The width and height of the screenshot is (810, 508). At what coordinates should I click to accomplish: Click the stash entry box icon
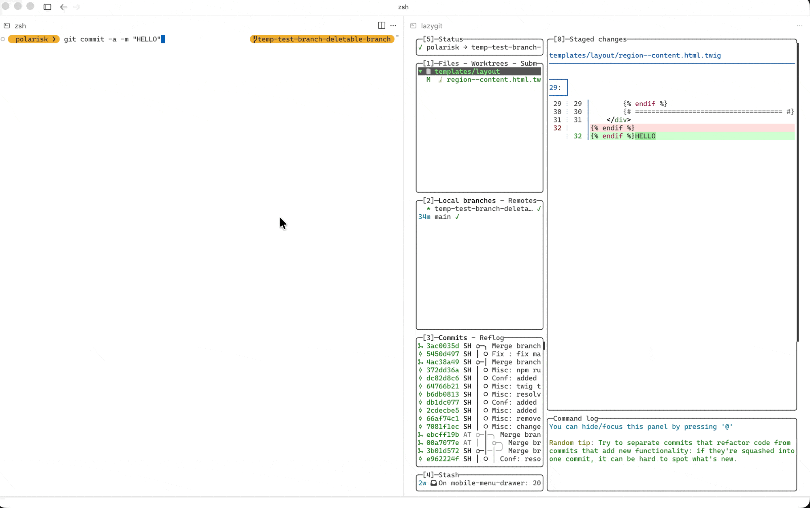point(433,483)
